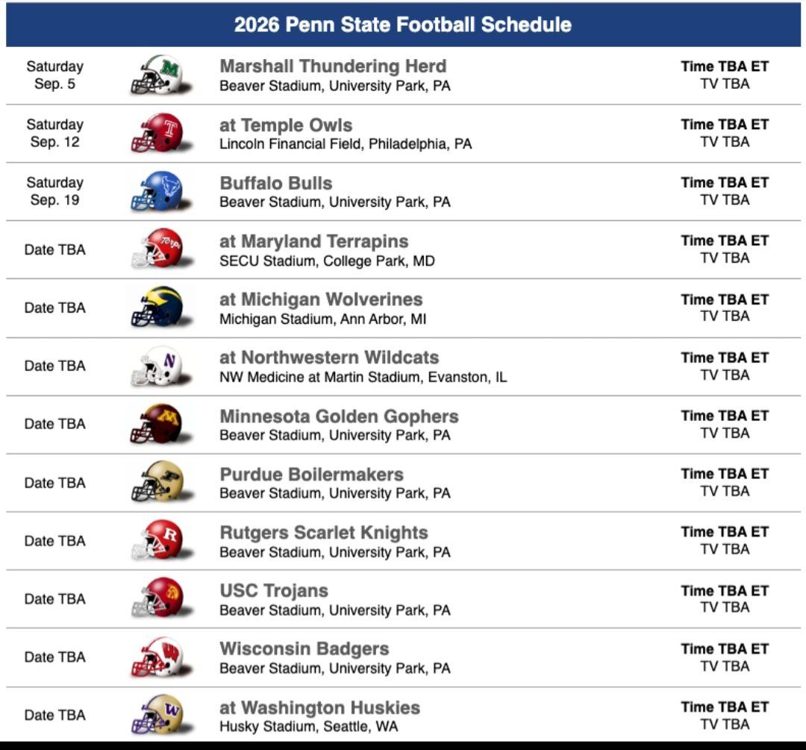The image size is (806, 750).
Task: Click the 2026 Penn State Football Schedule header
Action: tap(403, 25)
